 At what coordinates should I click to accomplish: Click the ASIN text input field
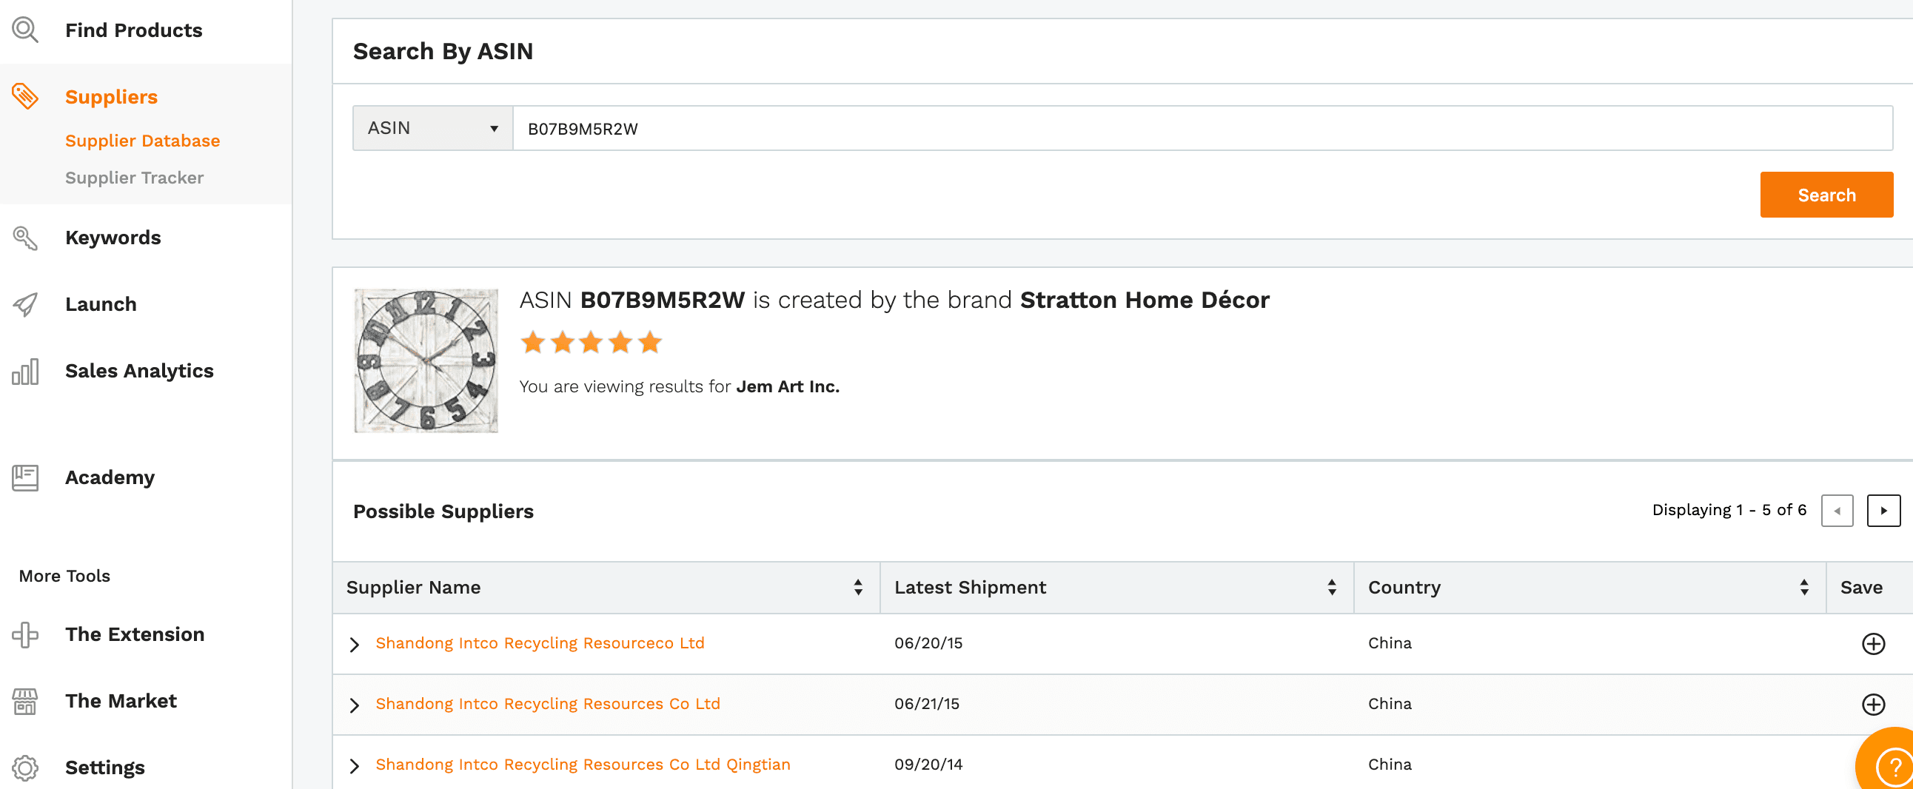(1202, 128)
